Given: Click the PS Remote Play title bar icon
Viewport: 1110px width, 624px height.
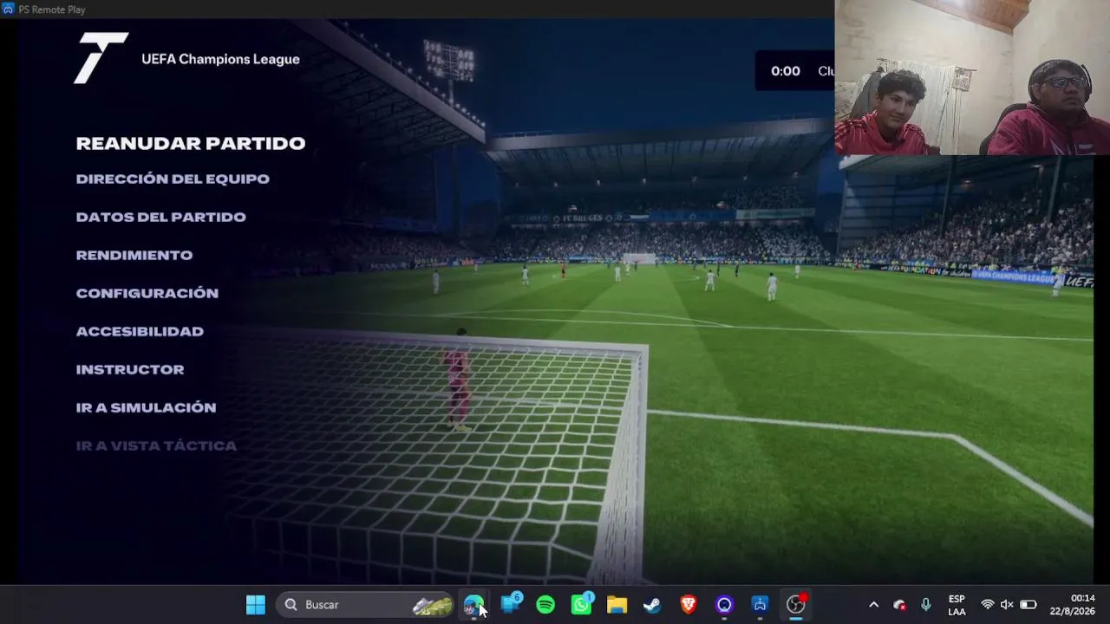Looking at the screenshot, I should tap(8, 9).
